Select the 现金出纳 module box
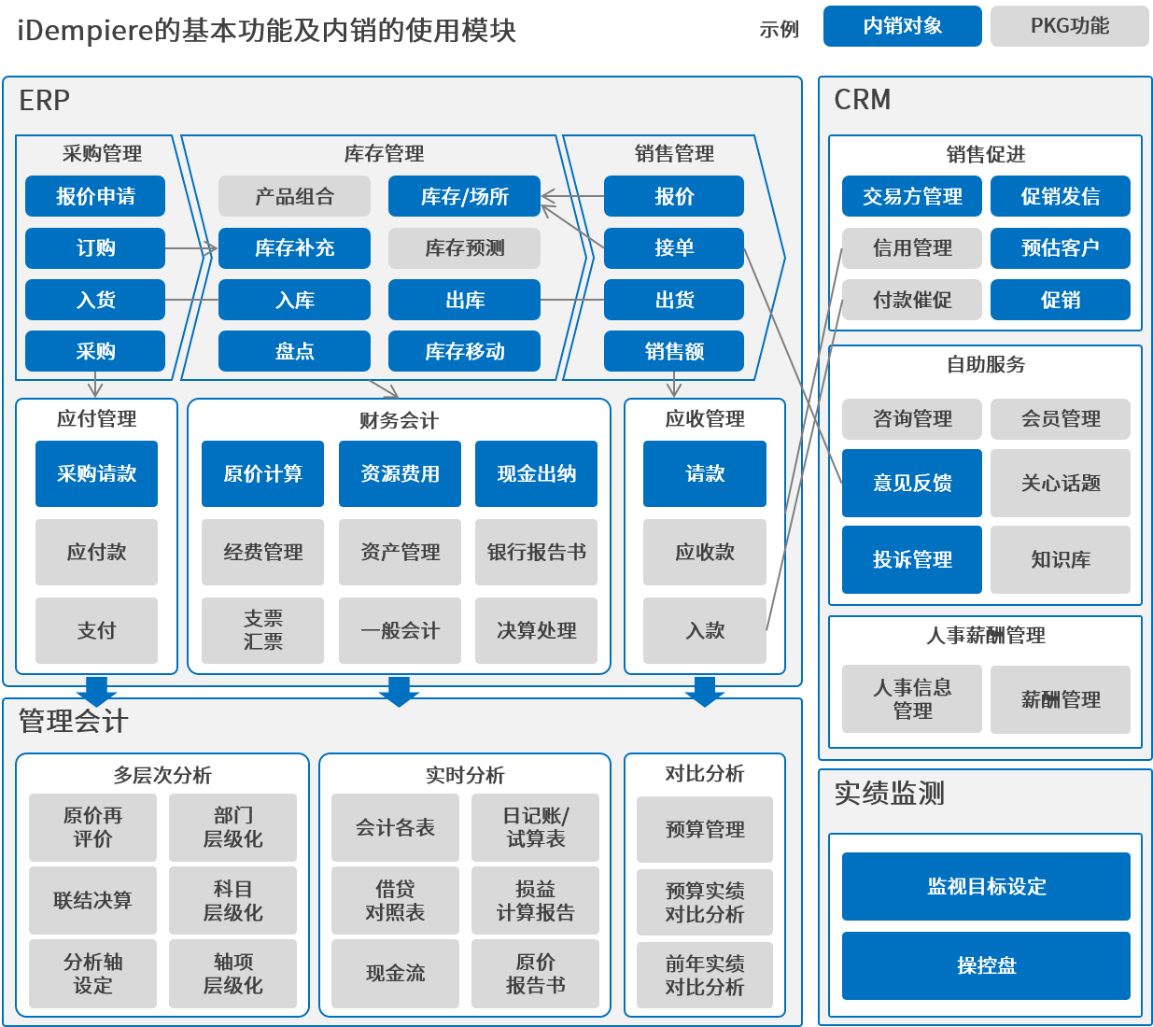Viewport: 1153px width, 1027px height. [536, 474]
